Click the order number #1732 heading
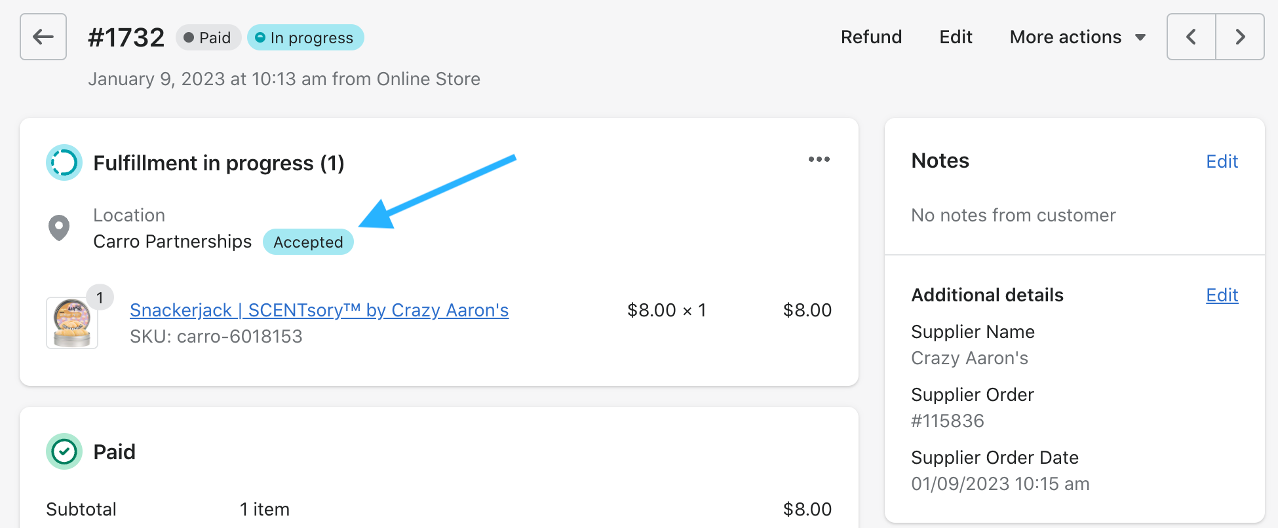 coord(126,38)
